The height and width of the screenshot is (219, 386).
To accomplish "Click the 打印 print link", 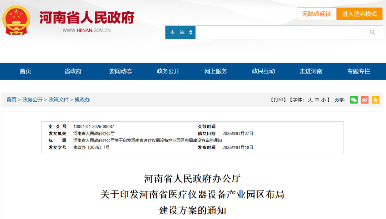I will (278, 100).
